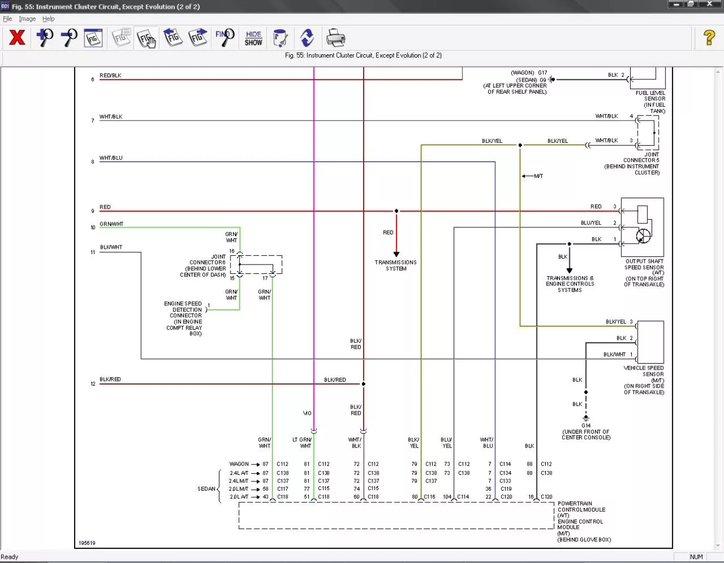Open the File menu

coord(7,19)
